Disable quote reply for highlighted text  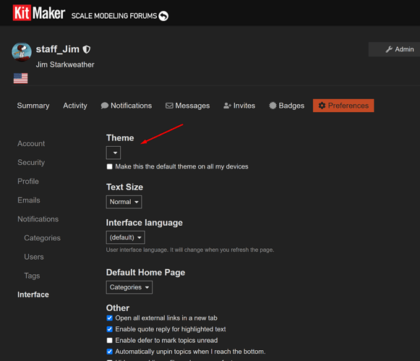110,329
